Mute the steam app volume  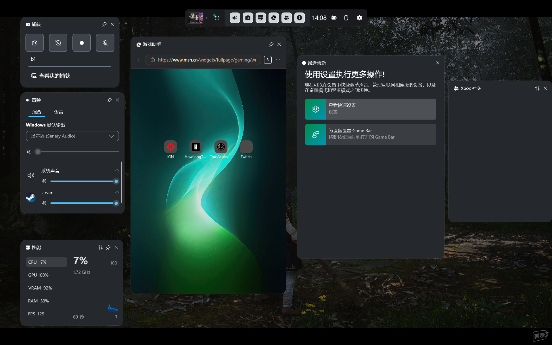(44, 203)
